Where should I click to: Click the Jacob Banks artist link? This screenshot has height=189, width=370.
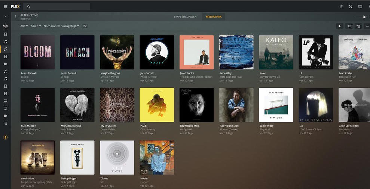[x=187, y=73]
